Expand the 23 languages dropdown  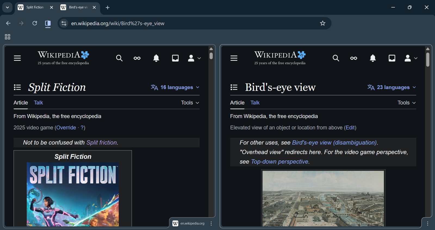click(x=392, y=87)
